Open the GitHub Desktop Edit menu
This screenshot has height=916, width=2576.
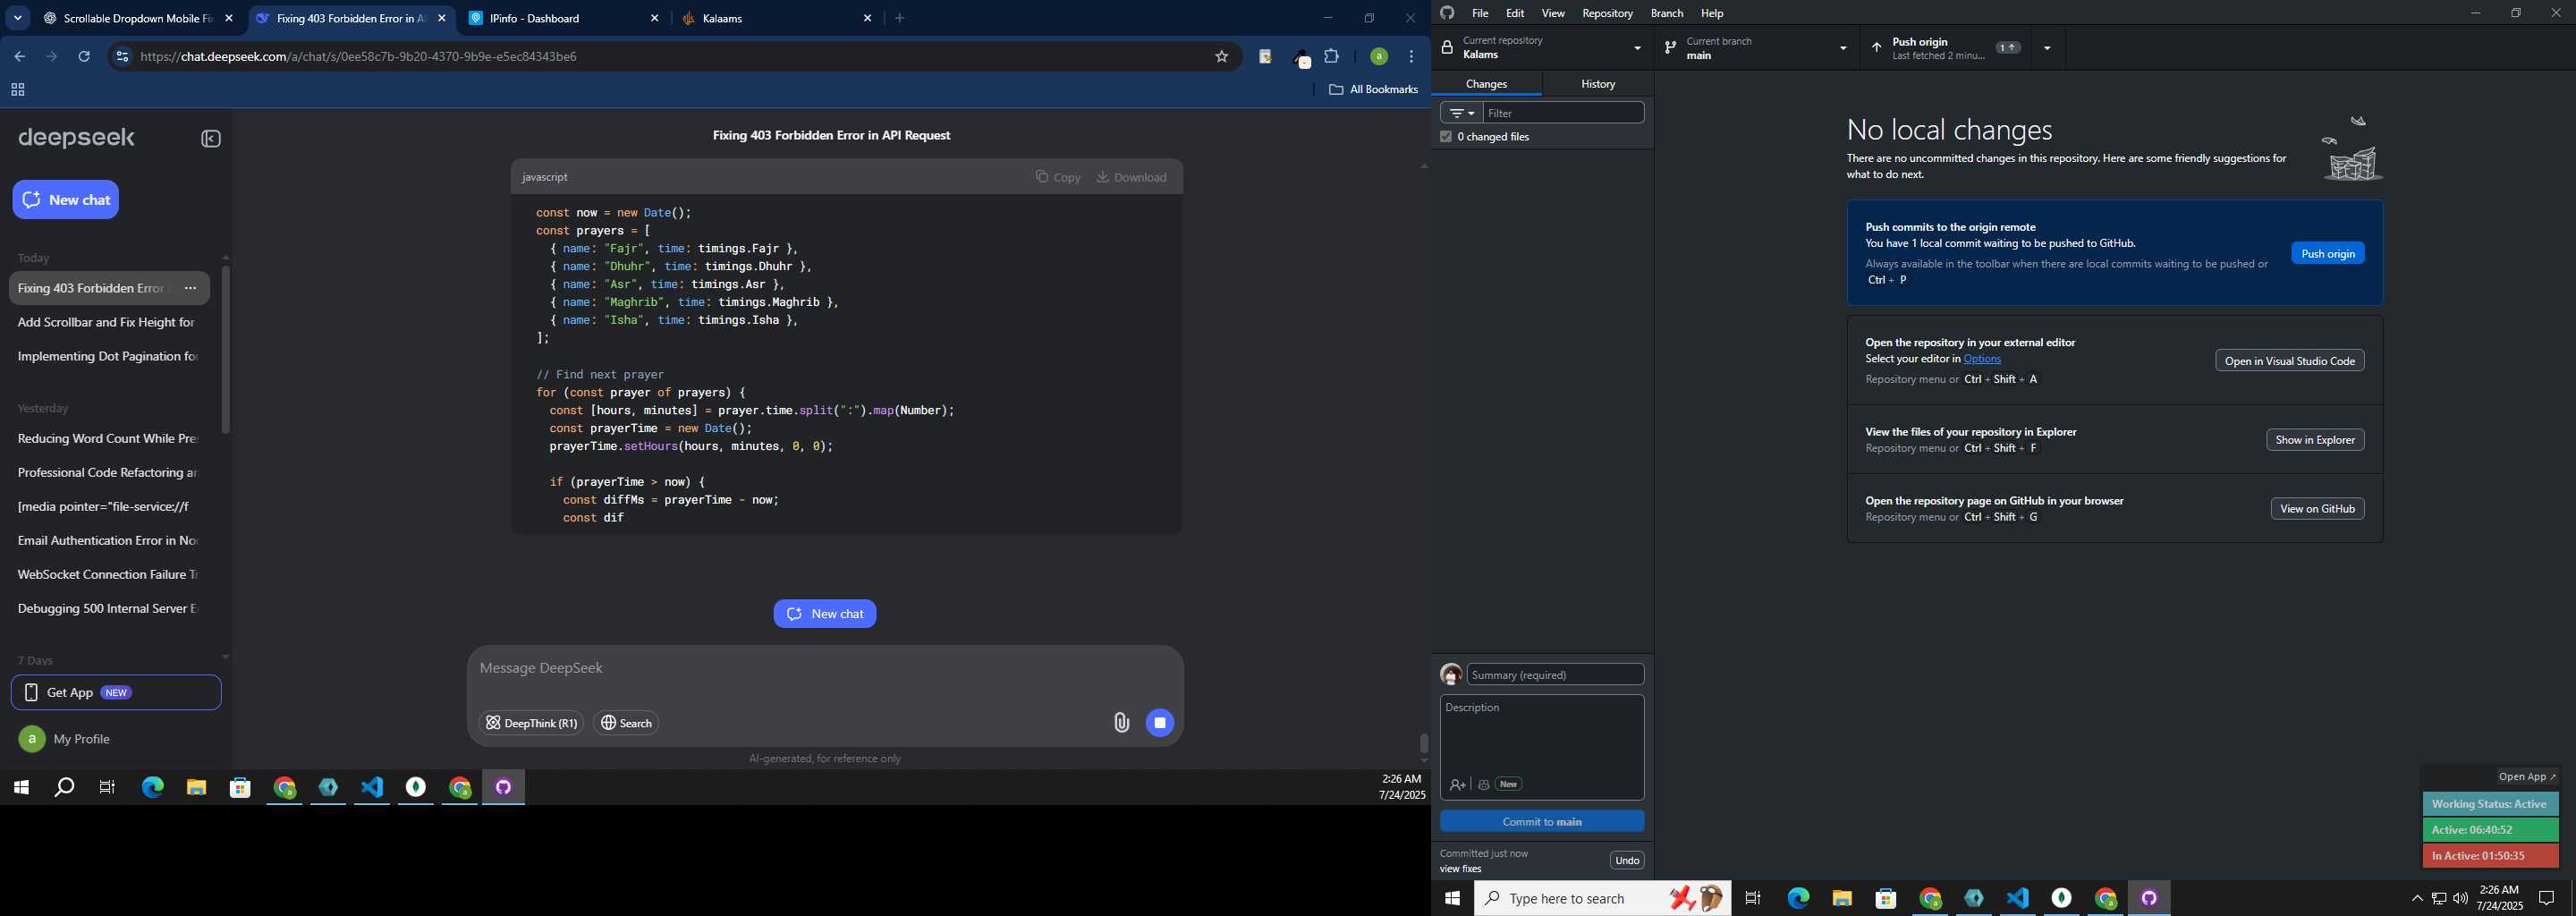[x=1515, y=13]
